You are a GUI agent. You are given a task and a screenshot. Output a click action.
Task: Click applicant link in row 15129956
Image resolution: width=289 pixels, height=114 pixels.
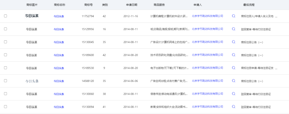208,29
